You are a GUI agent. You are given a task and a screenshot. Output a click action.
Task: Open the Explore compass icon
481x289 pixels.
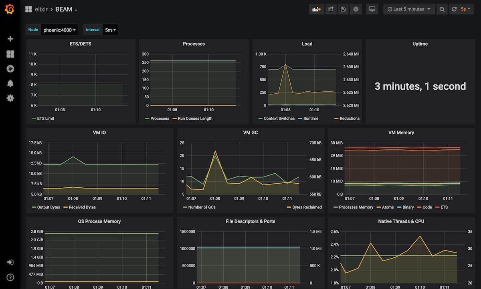click(x=10, y=69)
